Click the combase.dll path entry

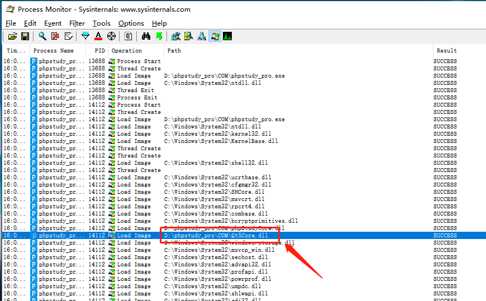tap(216, 214)
